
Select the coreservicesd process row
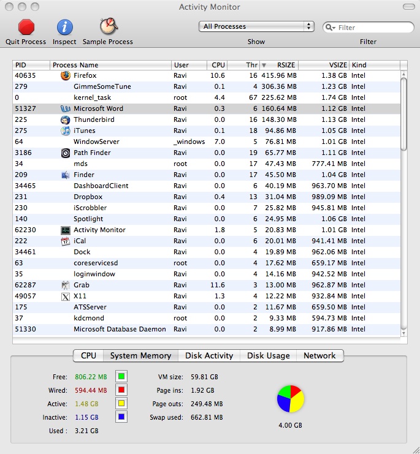207,263
